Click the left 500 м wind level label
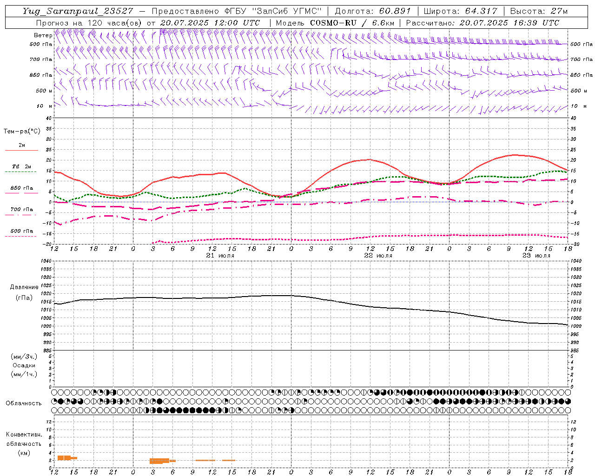Viewport: 595px width, 476px height. [x=44, y=91]
